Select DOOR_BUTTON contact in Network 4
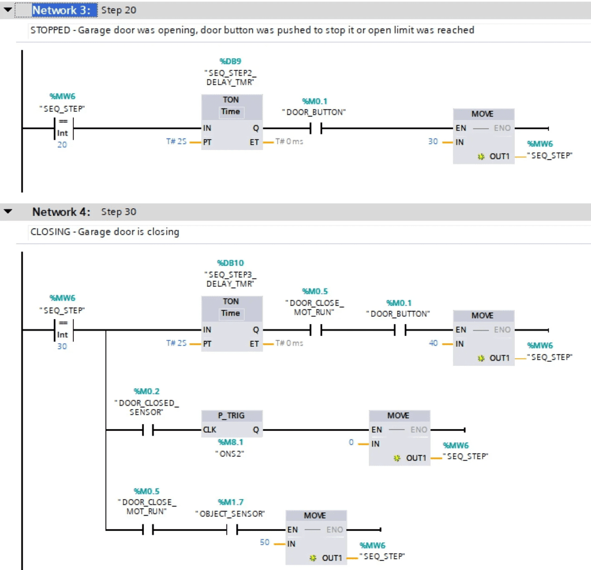The image size is (591, 570). (x=400, y=330)
